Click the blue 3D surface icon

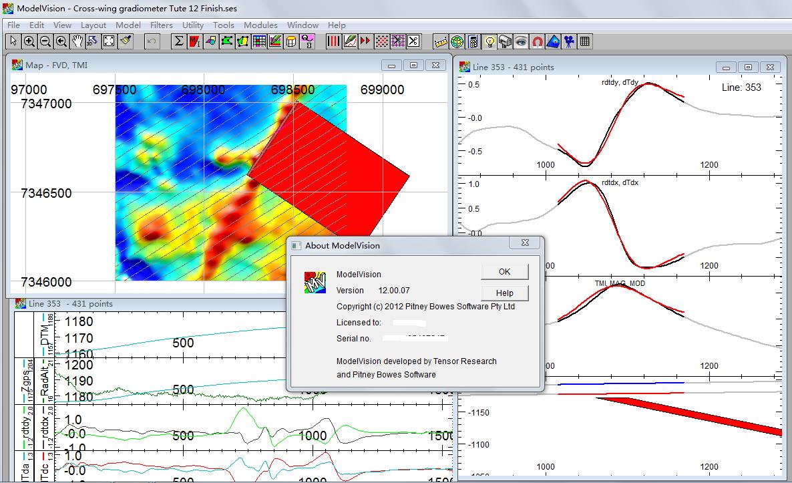tap(553, 41)
